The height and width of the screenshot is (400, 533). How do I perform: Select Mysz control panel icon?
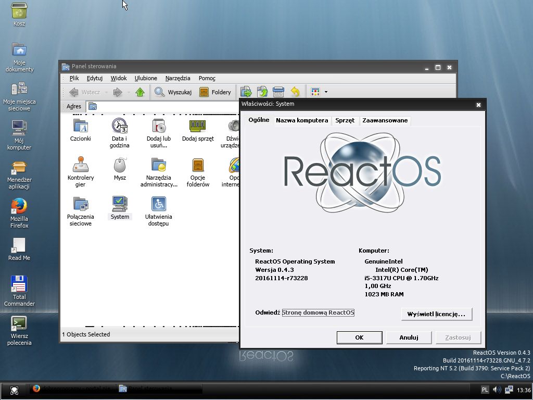[x=120, y=169]
